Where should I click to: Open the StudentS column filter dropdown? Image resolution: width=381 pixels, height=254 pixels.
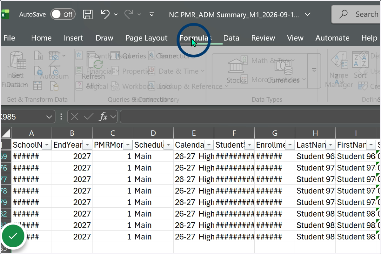250,145
